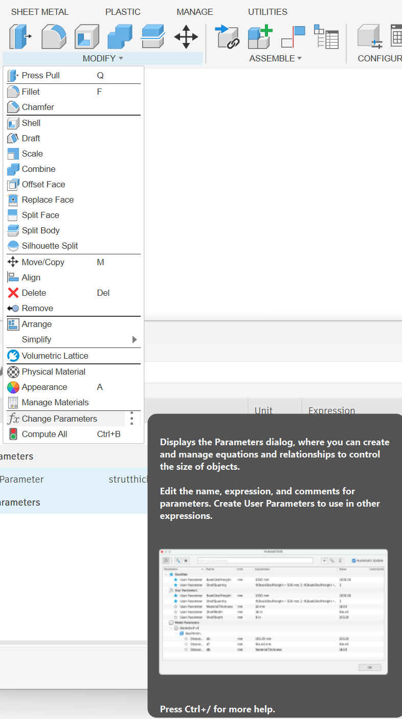The height and width of the screenshot is (719, 402).
Task: Switch to the PLASTIC tab
Action: pos(123,12)
